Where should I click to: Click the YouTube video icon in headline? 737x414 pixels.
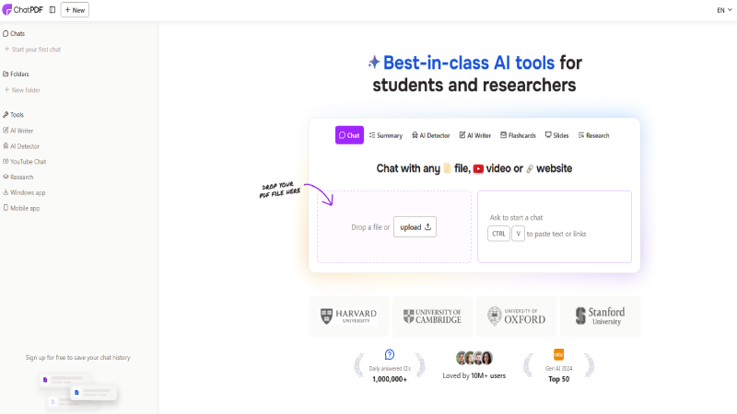click(478, 168)
